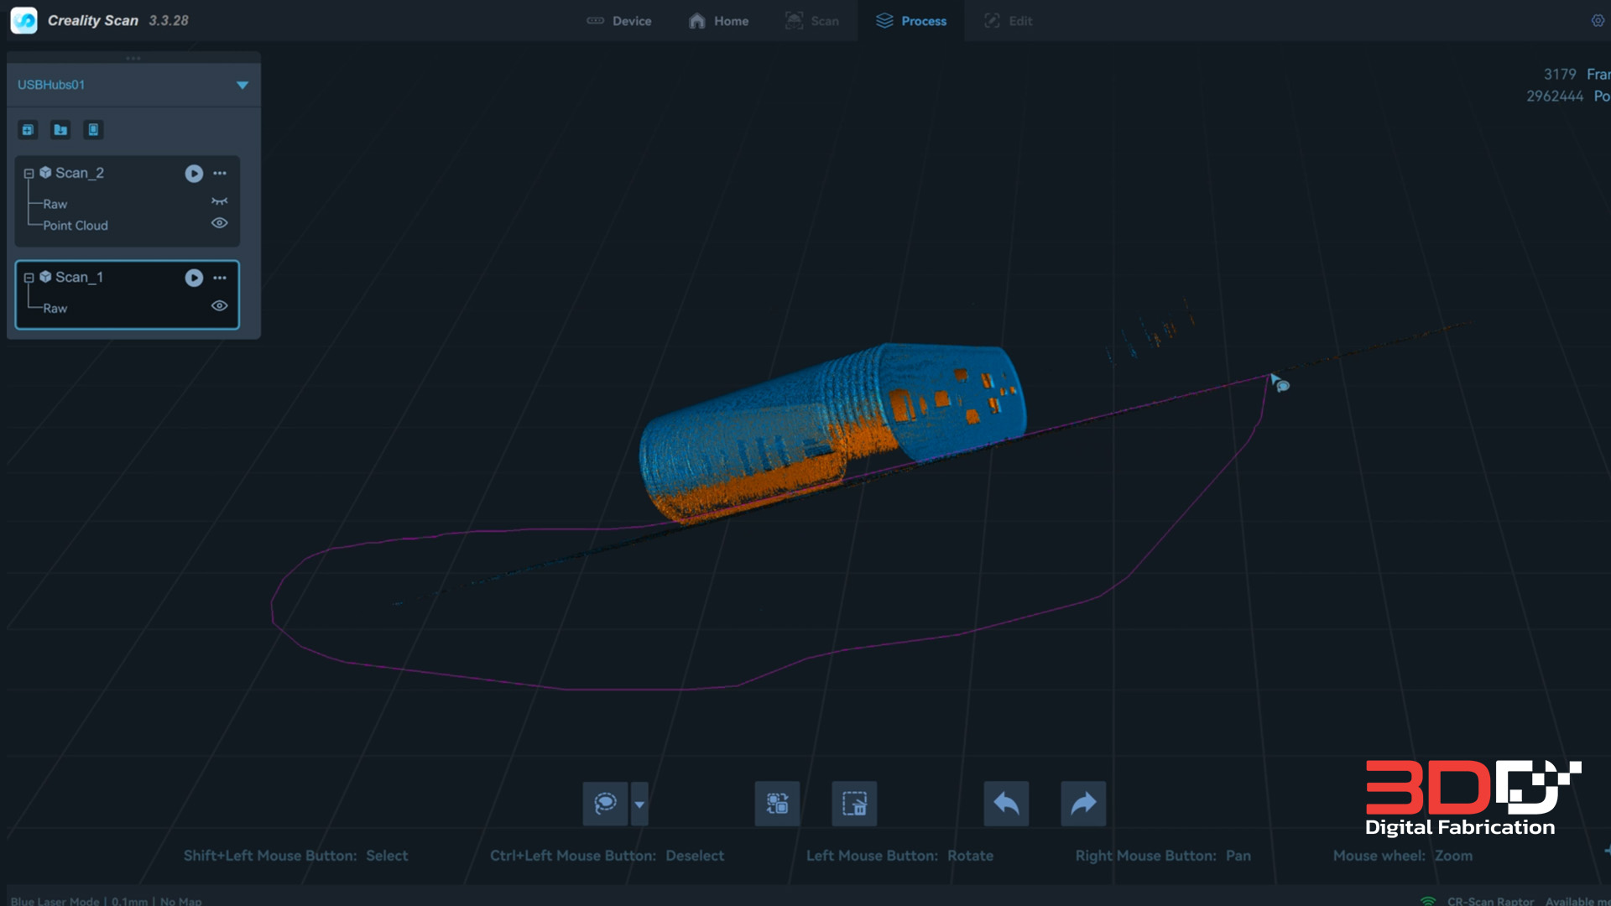Collapse the Scan_2 tree item
This screenshot has height=906, width=1611.
pyautogui.click(x=29, y=173)
